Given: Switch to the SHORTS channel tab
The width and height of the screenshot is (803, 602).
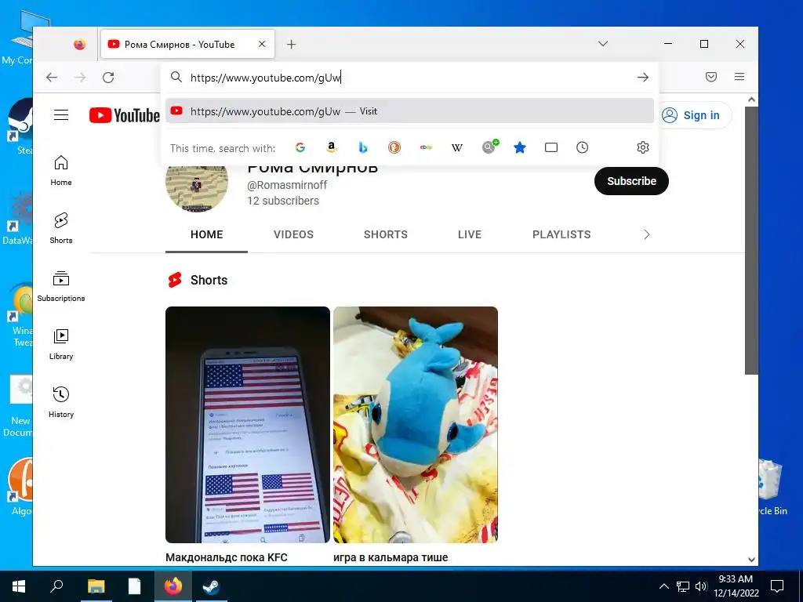Looking at the screenshot, I should 386,234.
